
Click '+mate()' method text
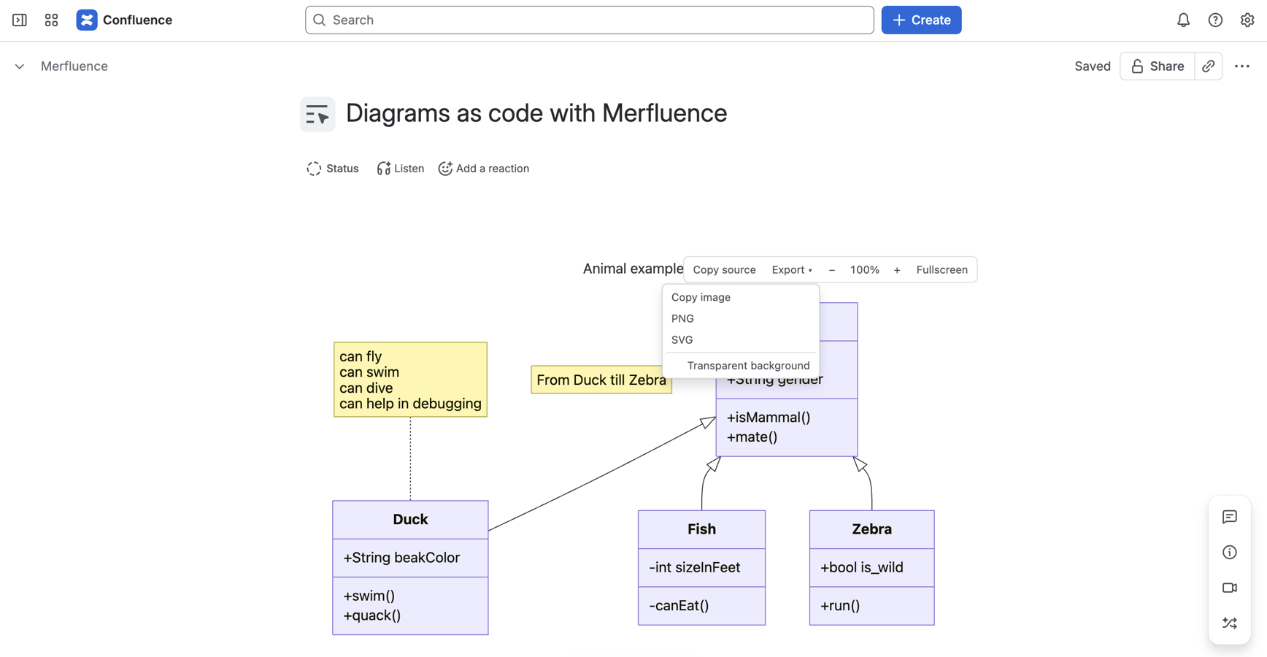752,437
